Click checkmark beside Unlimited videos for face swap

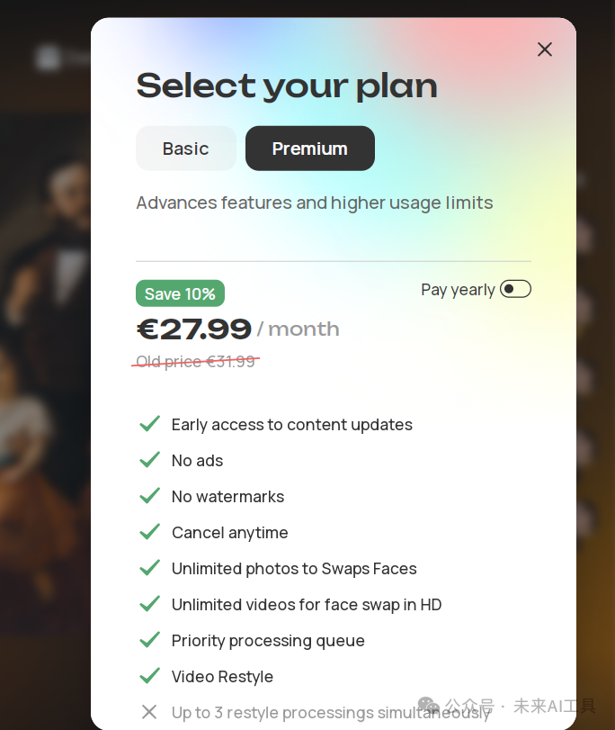click(149, 604)
